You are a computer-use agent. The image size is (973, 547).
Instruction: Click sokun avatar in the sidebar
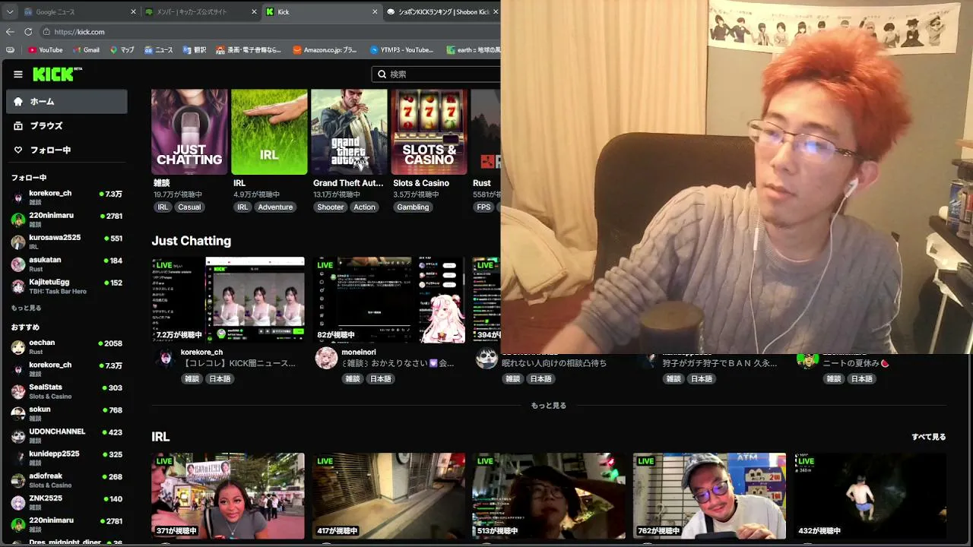tap(18, 413)
